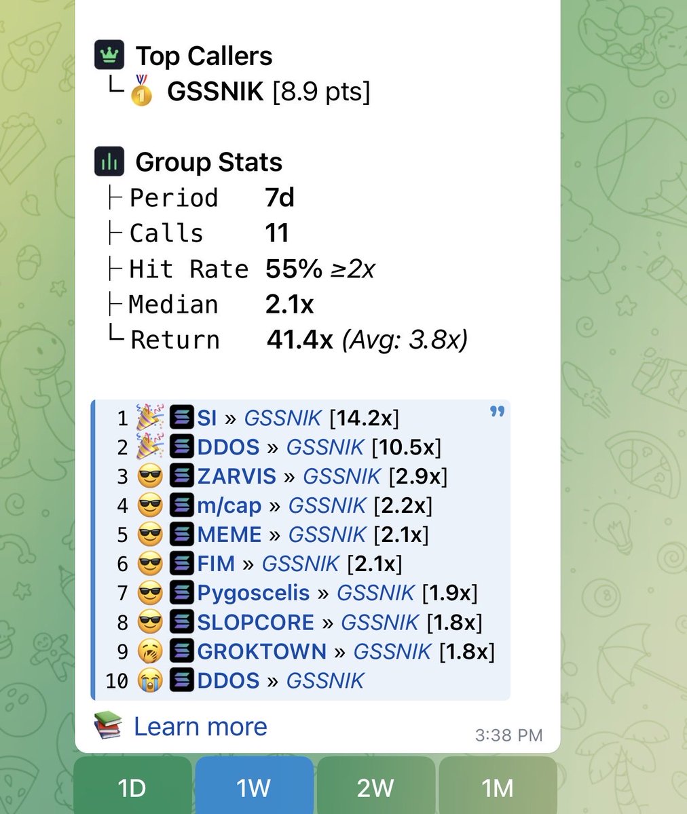
Task: Click the Calls 11 value
Action: (278, 233)
